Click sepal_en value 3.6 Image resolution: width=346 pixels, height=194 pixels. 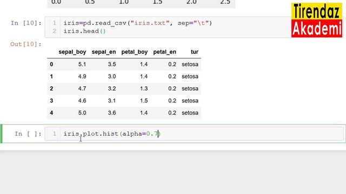[x=112, y=113]
